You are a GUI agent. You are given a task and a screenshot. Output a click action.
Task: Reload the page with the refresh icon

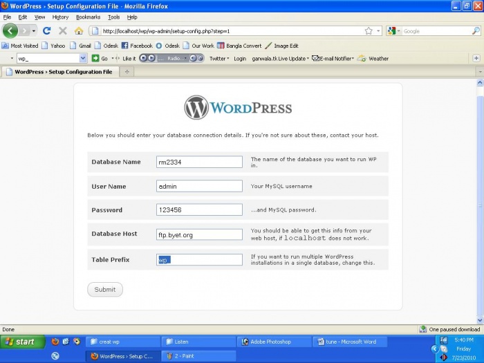(46, 31)
